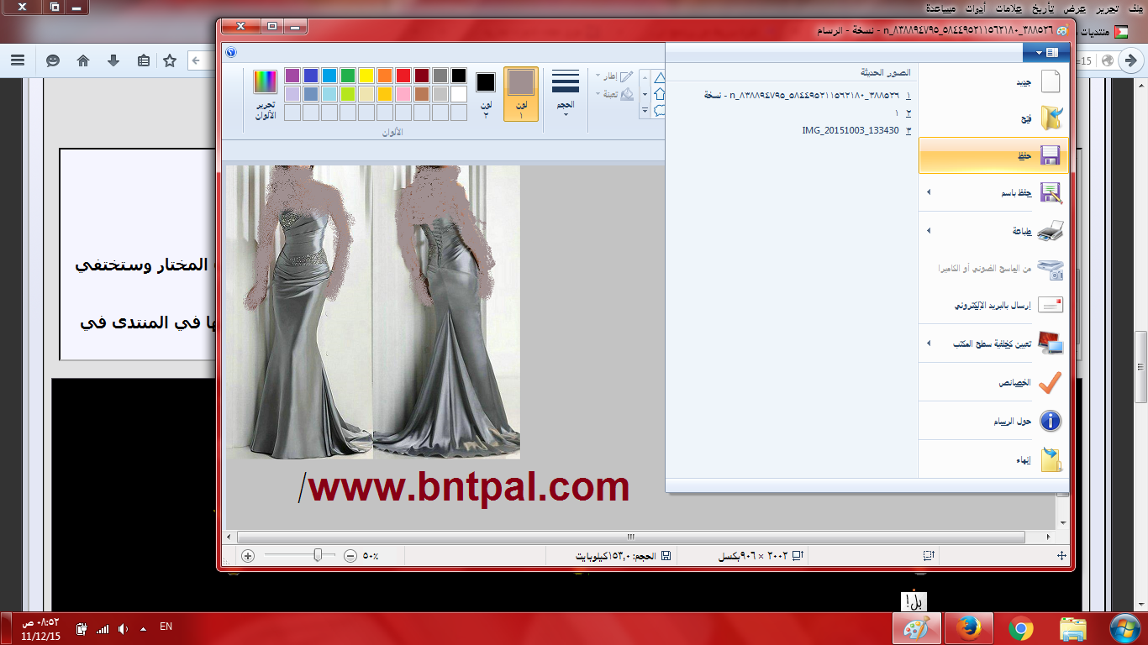
Task: Click Chrome icon in the taskbar
Action: point(1020,629)
